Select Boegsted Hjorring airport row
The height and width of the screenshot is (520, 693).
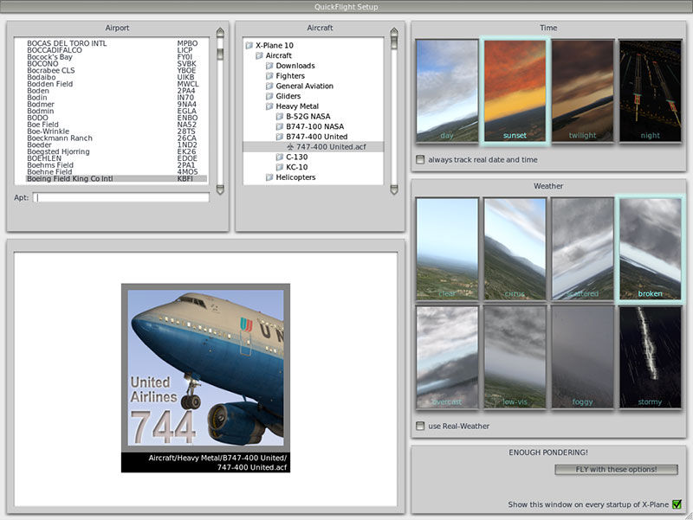coord(117,152)
